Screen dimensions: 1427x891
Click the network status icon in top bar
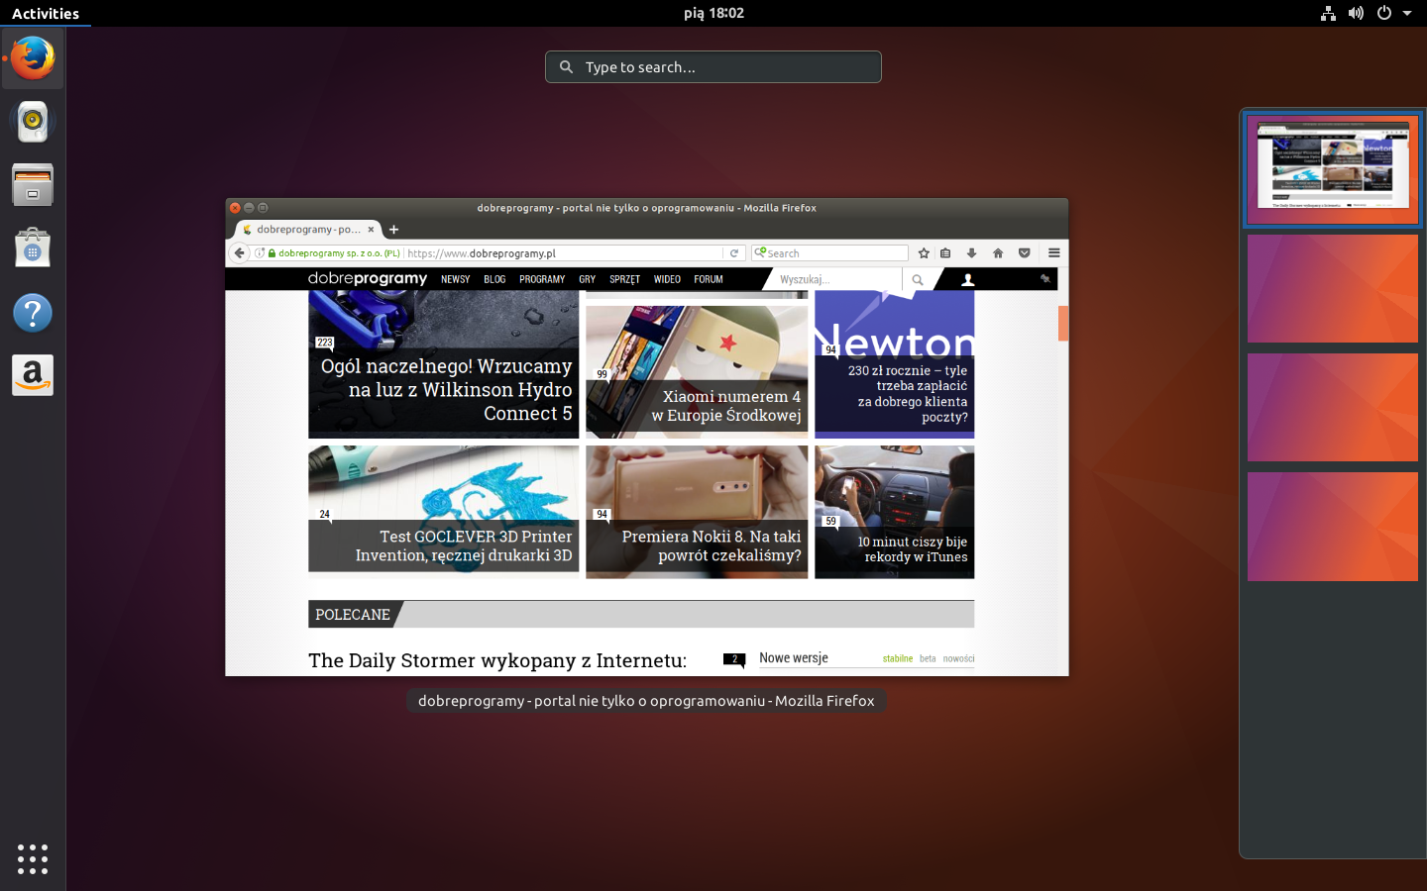(1328, 13)
